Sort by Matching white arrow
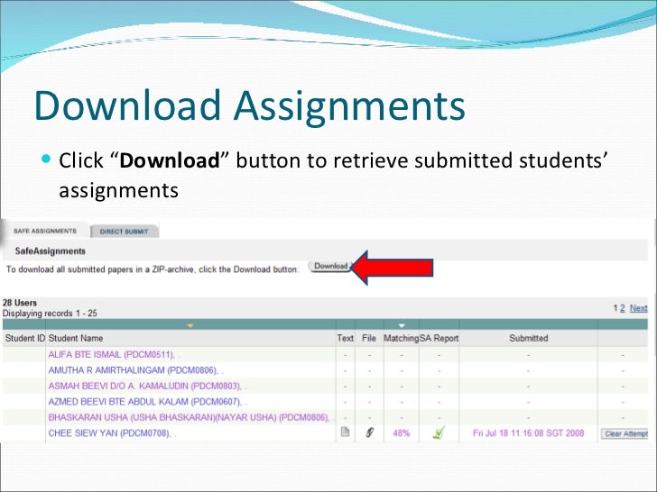This screenshot has width=657, height=492. 402,325
